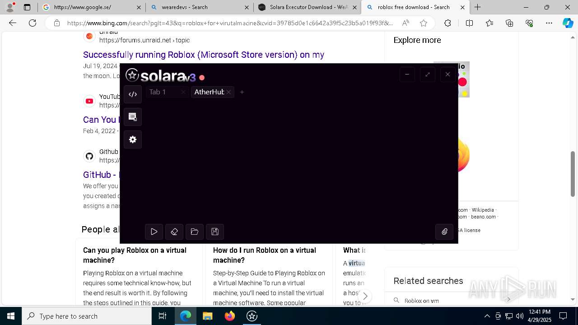Open the Windows notification center
The height and width of the screenshot is (325, 578).
point(563,316)
